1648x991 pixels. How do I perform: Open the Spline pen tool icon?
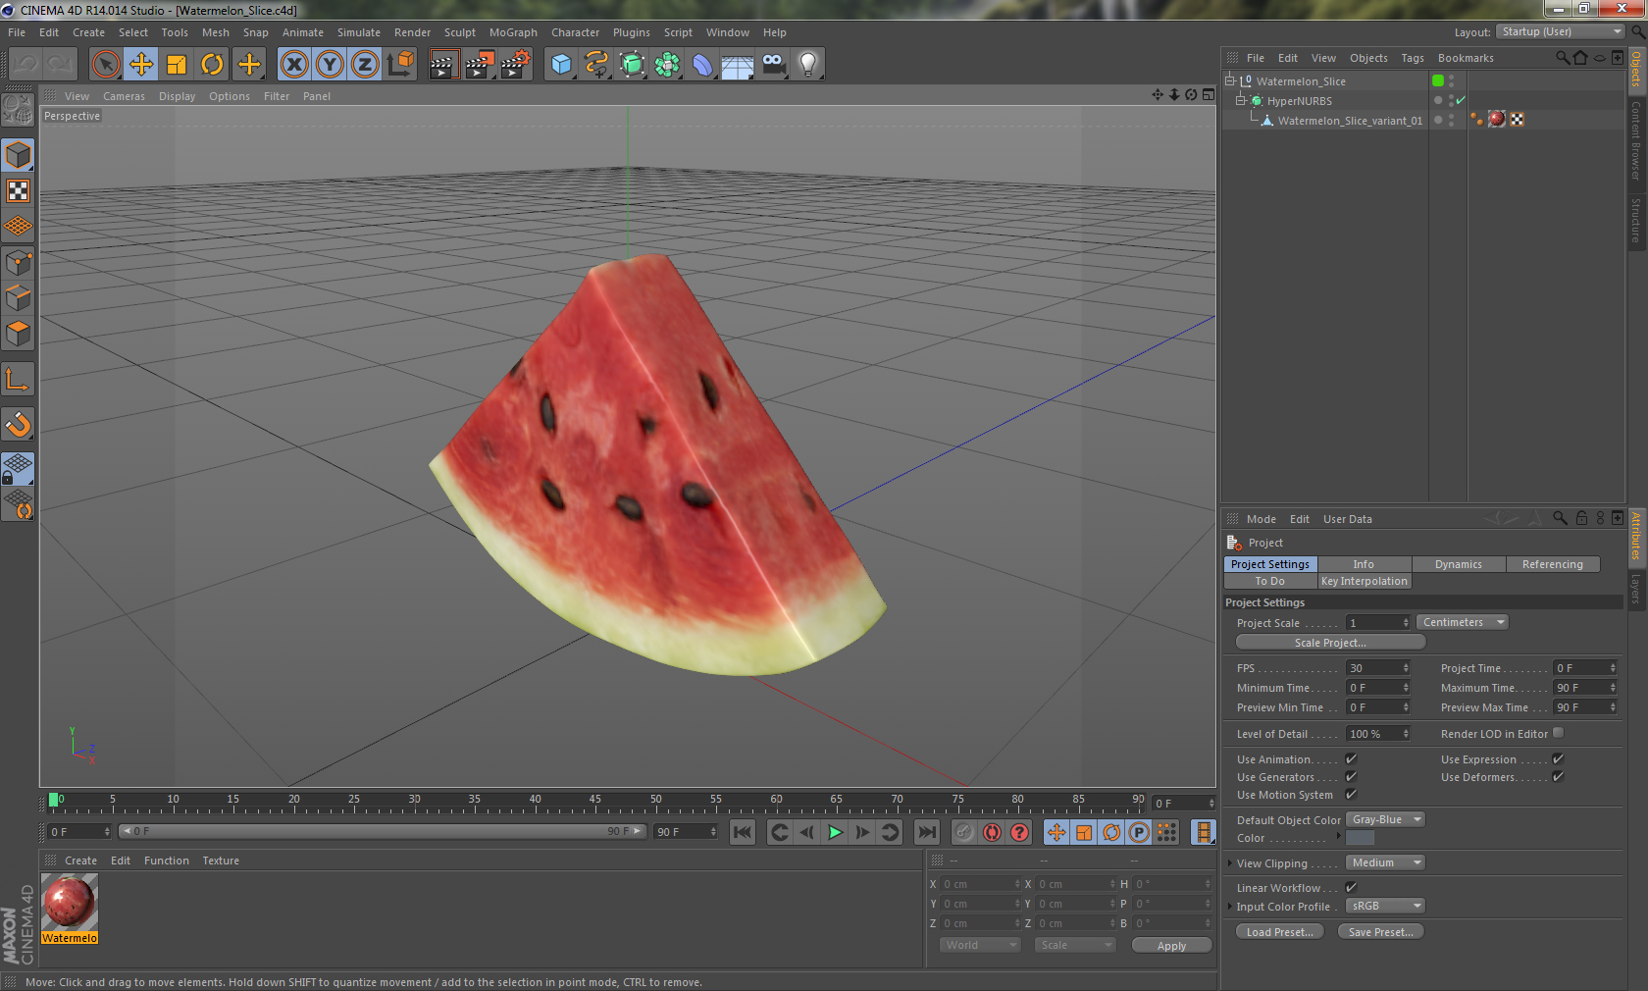coord(596,65)
